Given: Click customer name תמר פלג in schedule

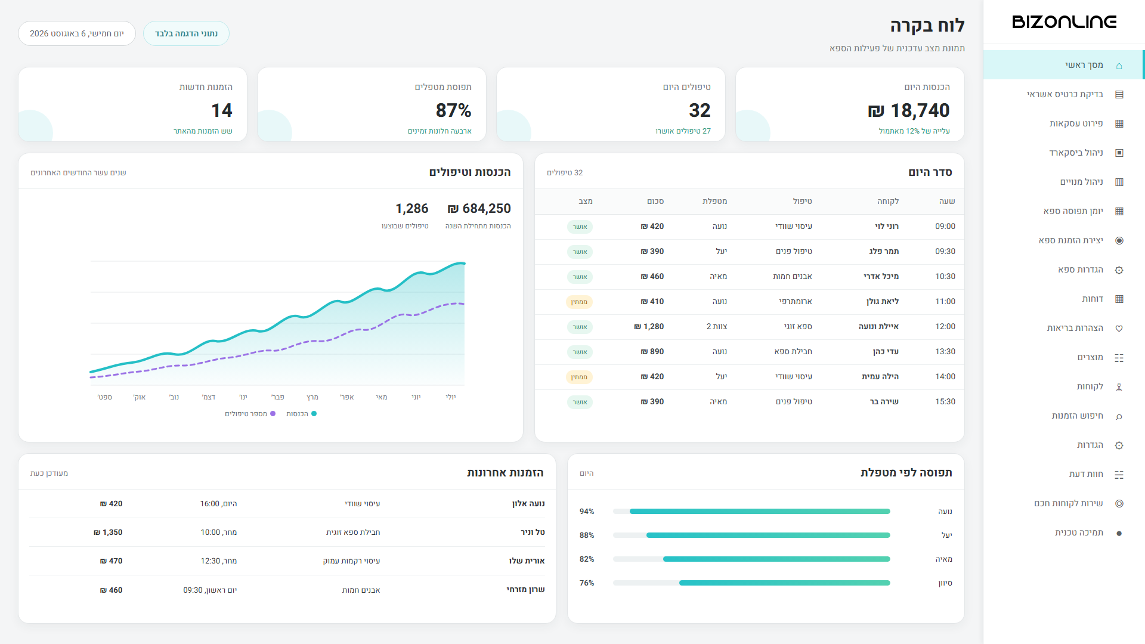Looking at the screenshot, I should pyautogui.click(x=884, y=252).
